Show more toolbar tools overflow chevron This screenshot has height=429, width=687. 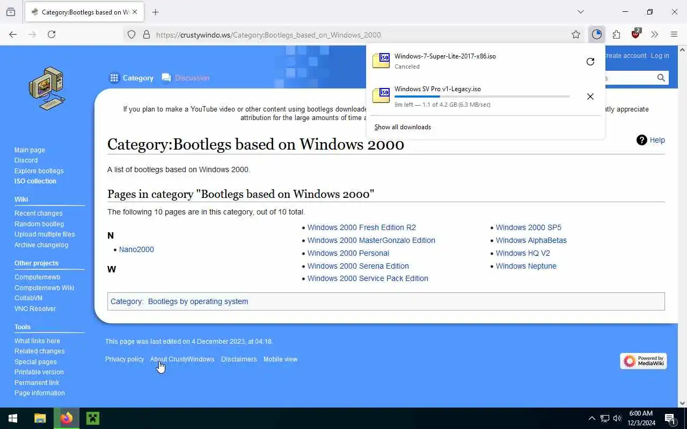point(654,34)
